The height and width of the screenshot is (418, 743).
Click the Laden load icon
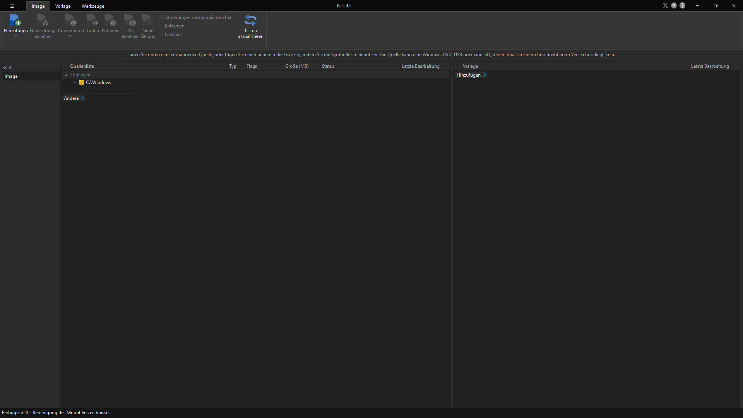click(92, 20)
